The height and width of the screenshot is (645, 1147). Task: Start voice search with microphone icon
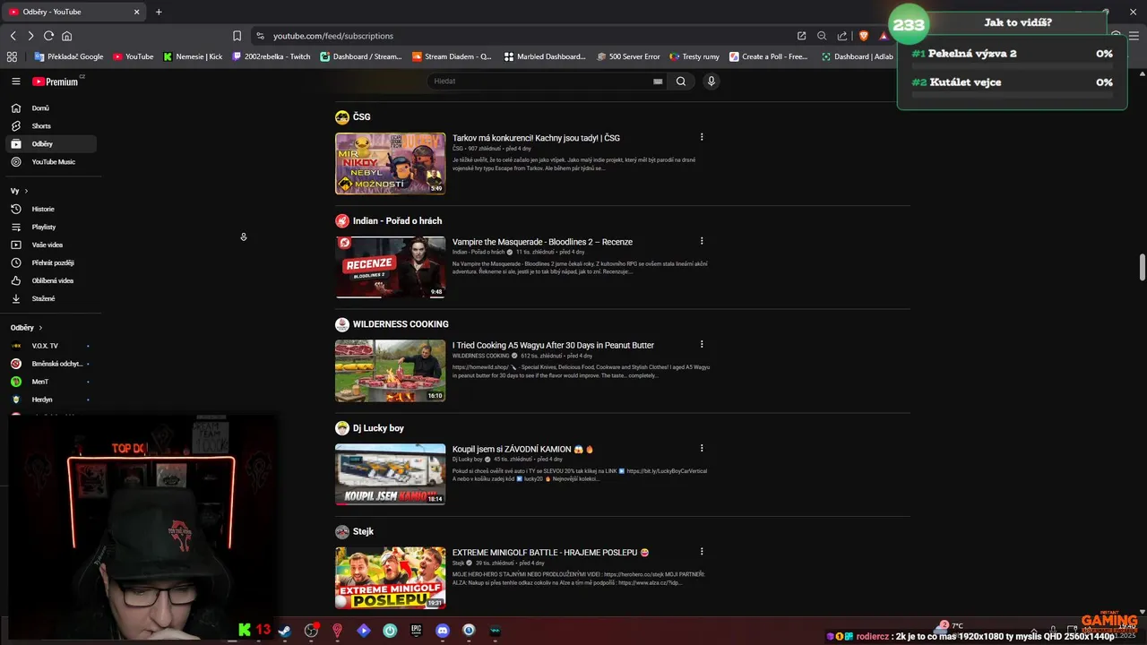(x=711, y=82)
